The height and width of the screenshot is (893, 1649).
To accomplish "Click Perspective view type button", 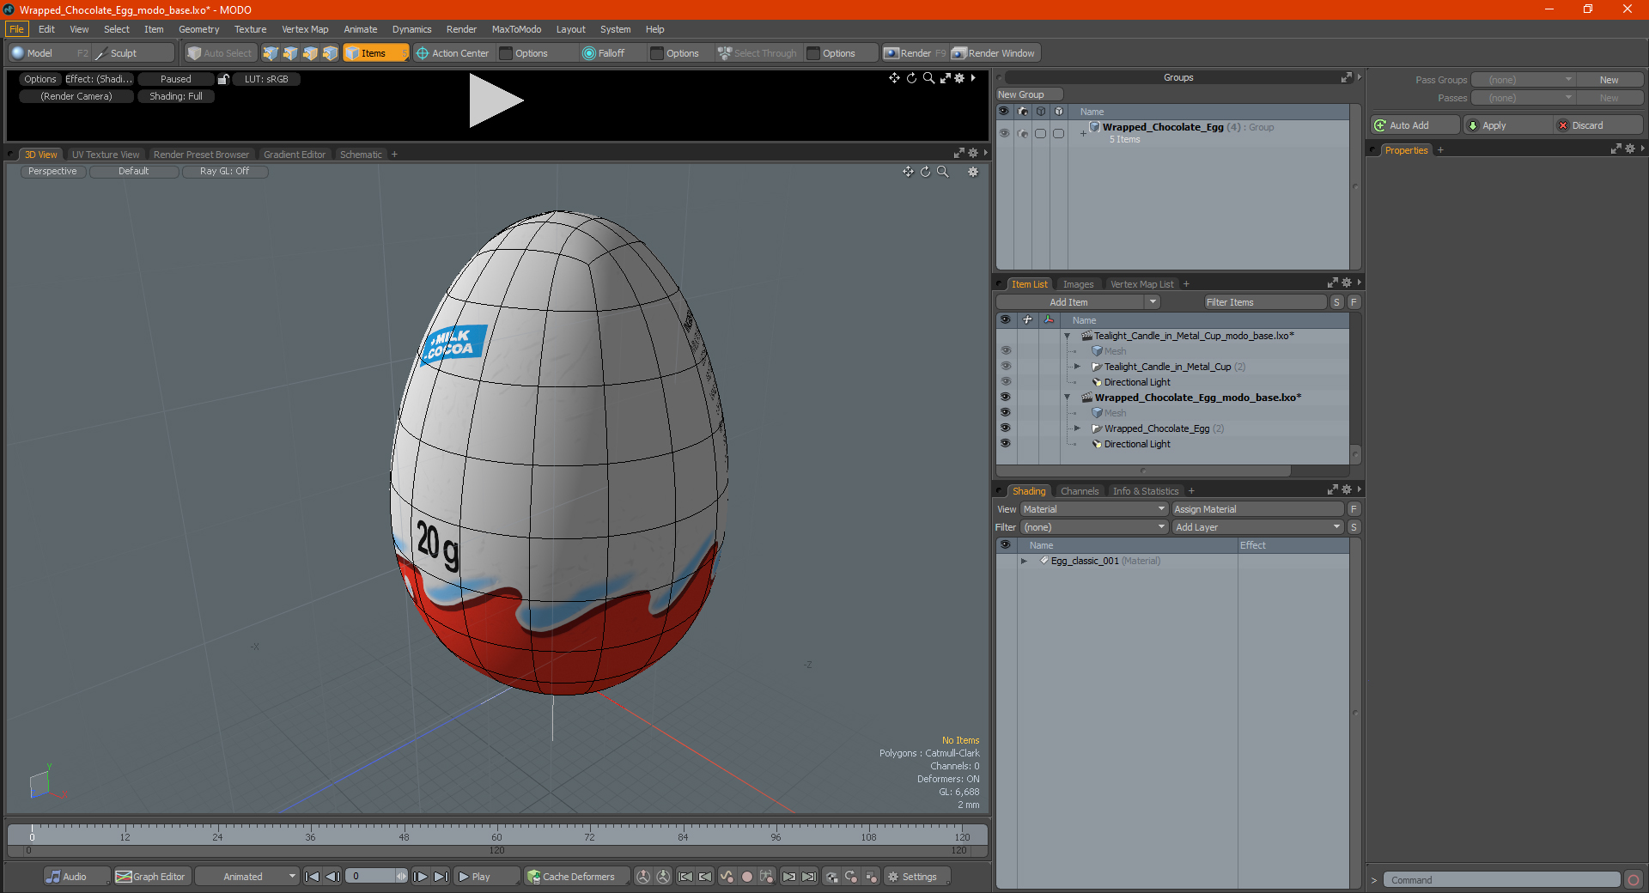I will tap(52, 172).
